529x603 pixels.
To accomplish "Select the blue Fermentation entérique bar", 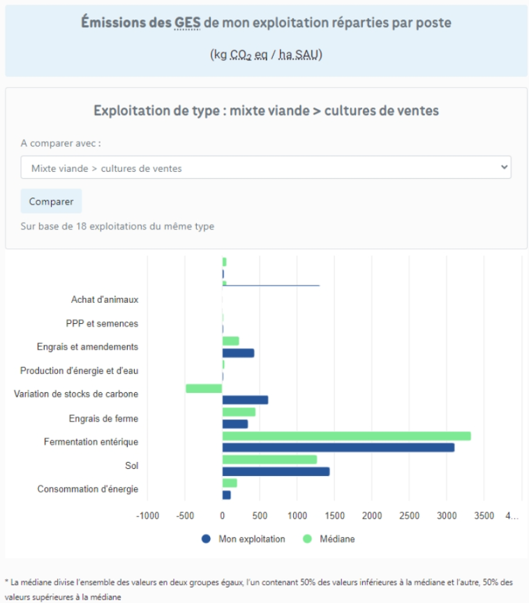I will pos(338,447).
